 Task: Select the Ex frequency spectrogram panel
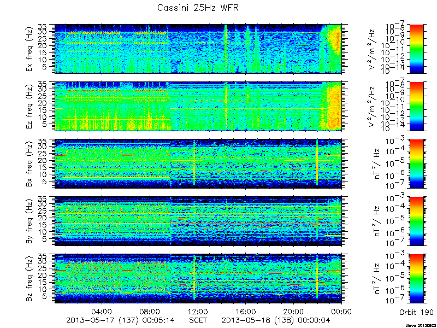click(198, 49)
